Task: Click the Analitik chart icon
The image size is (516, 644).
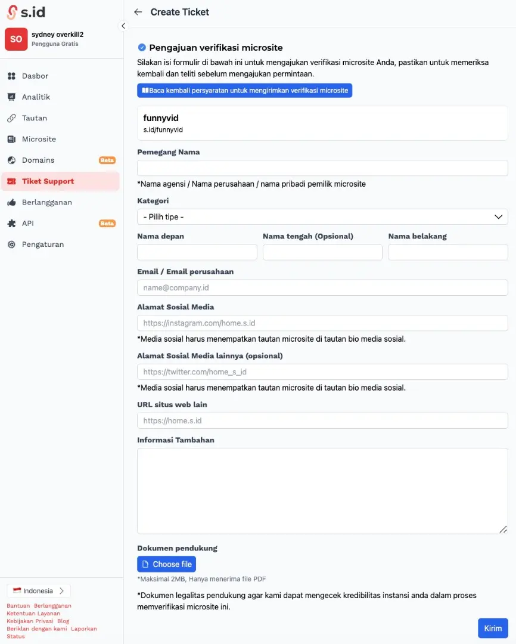Action: pyautogui.click(x=11, y=97)
